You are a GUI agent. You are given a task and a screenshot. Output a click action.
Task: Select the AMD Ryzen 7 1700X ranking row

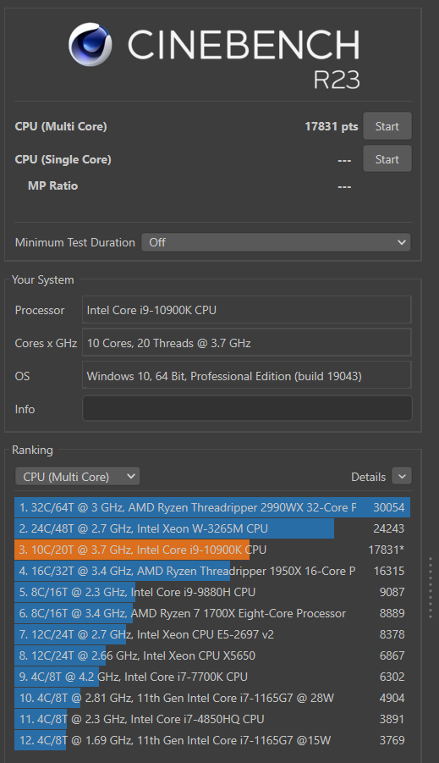212,613
